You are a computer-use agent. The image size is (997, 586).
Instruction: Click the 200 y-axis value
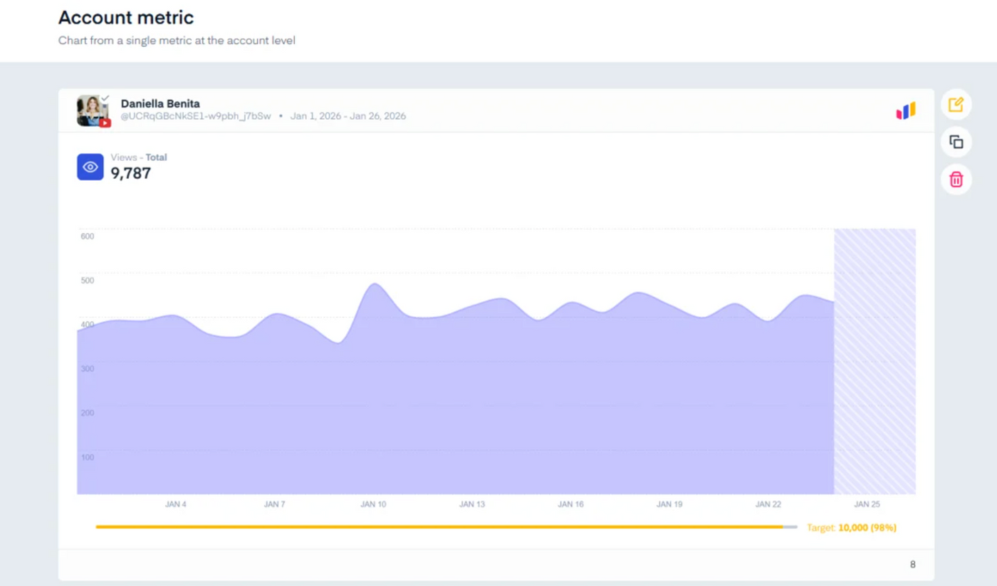click(87, 413)
